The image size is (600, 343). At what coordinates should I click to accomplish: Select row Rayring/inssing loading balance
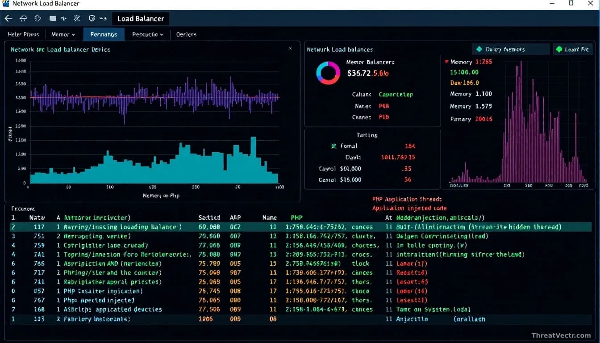300,227
